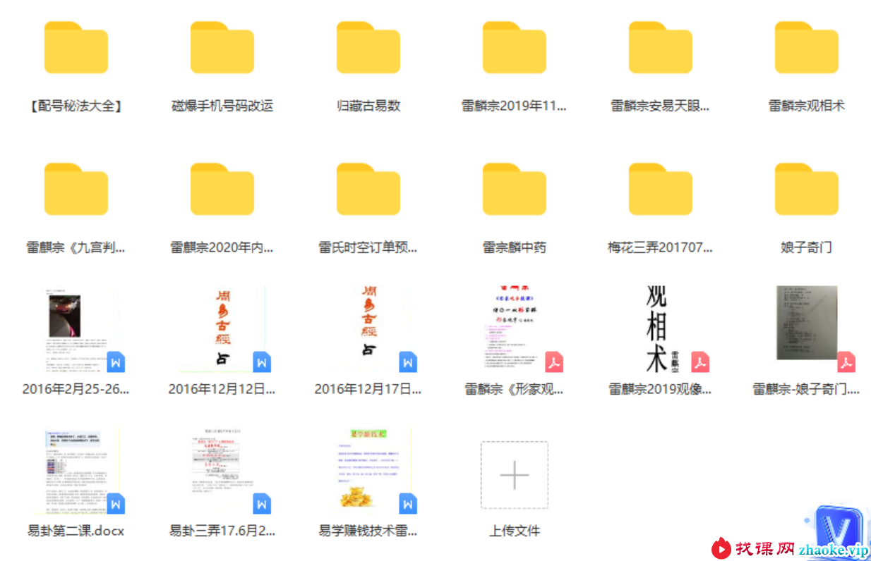
Task: Open the 磁爆手机号码改运 folder icon
Action: click(x=222, y=47)
